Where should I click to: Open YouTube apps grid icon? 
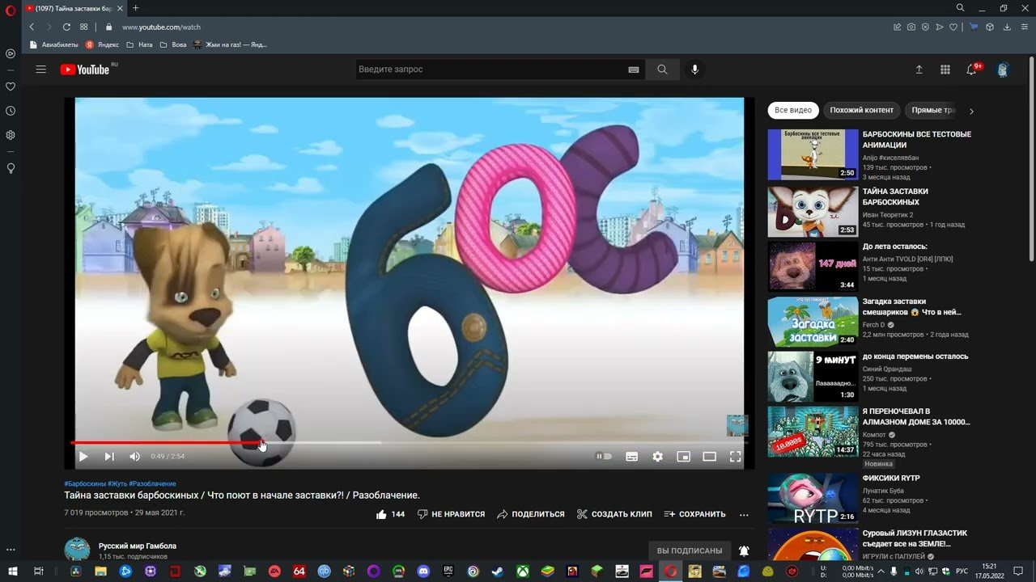[x=945, y=70]
